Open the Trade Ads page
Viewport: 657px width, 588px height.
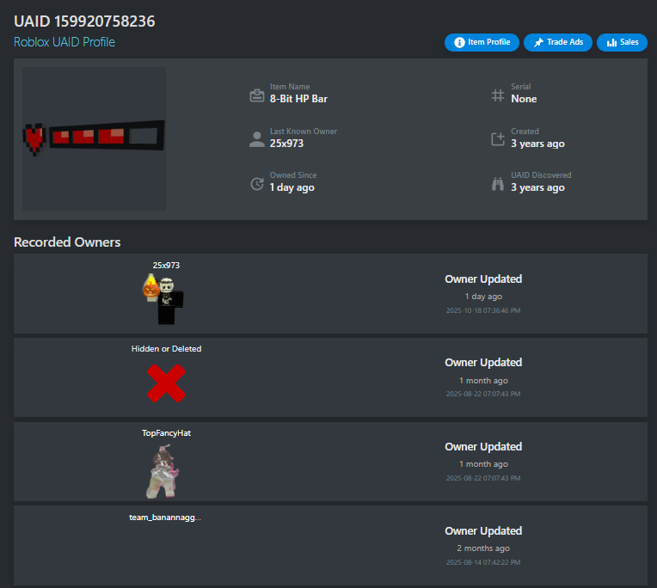point(558,42)
